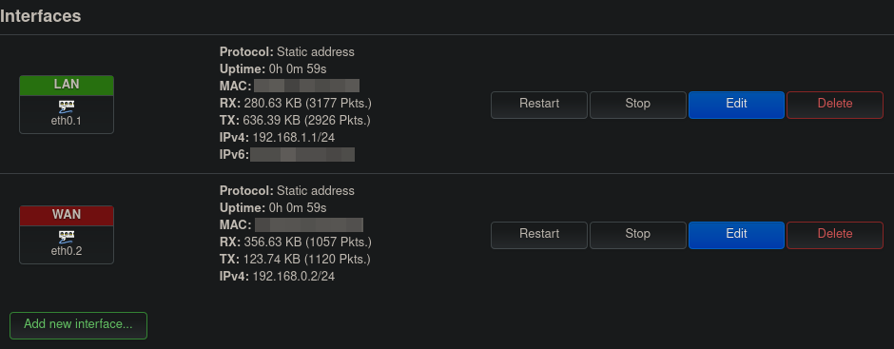Delete the LAN interface

click(835, 105)
